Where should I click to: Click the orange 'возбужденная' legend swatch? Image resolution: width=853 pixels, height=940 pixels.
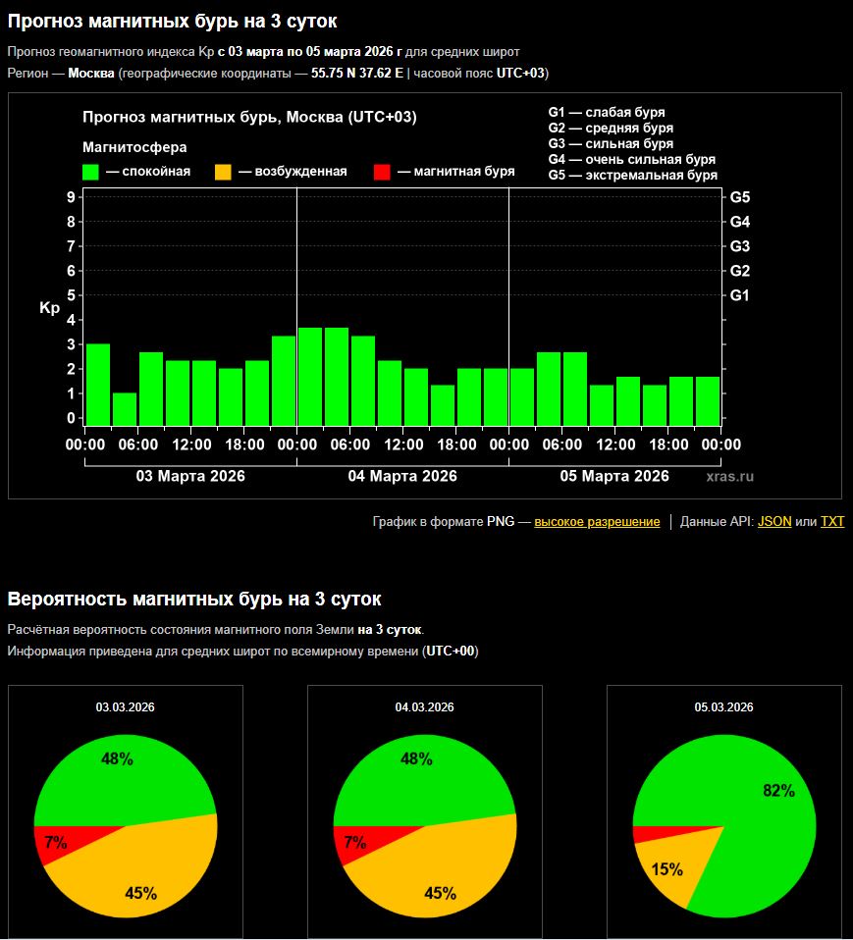pyautogui.click(x=223, y=172)
